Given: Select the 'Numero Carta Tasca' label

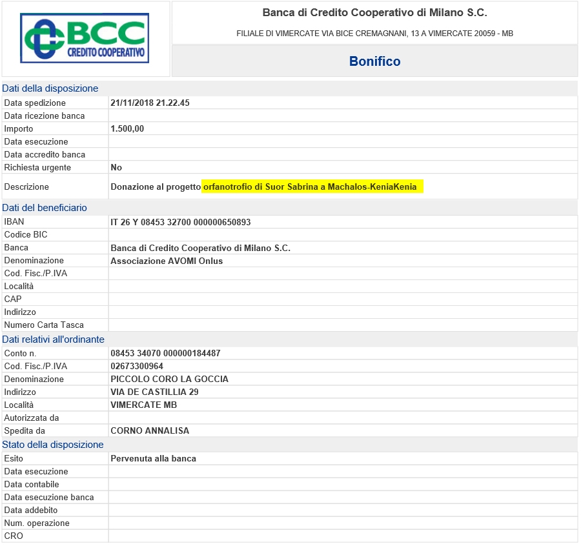Looking at the screenshot, I should click(44, 325).
